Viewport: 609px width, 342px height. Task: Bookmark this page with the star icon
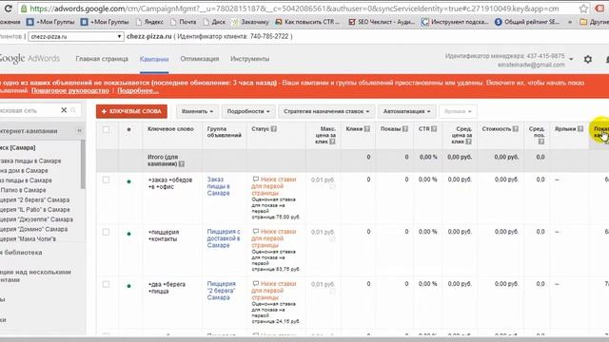(583, 9)
